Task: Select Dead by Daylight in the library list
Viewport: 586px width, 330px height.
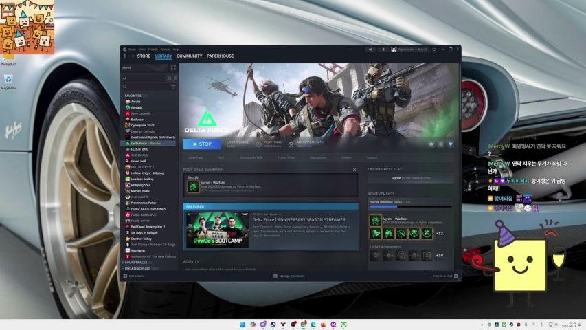Action: pyautogui.click(x=143, y=131)
